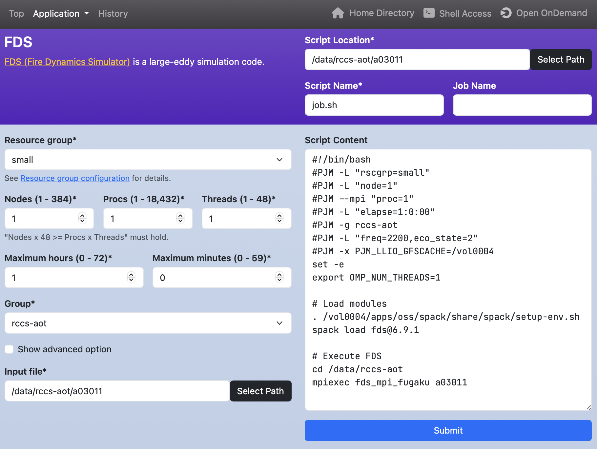597x449 pixels.
Task: Open the Resource group dropdown
Action: pos(148,160)
